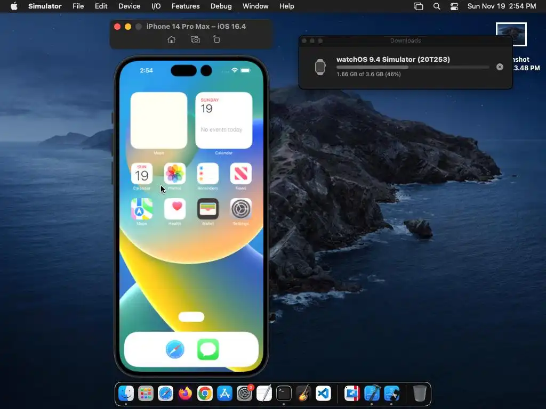Image resolution: width=546 pixels, height=409 pixels.
Task: Launch Google Chrome from the Mac dock
Action: (x=205, y=394)
